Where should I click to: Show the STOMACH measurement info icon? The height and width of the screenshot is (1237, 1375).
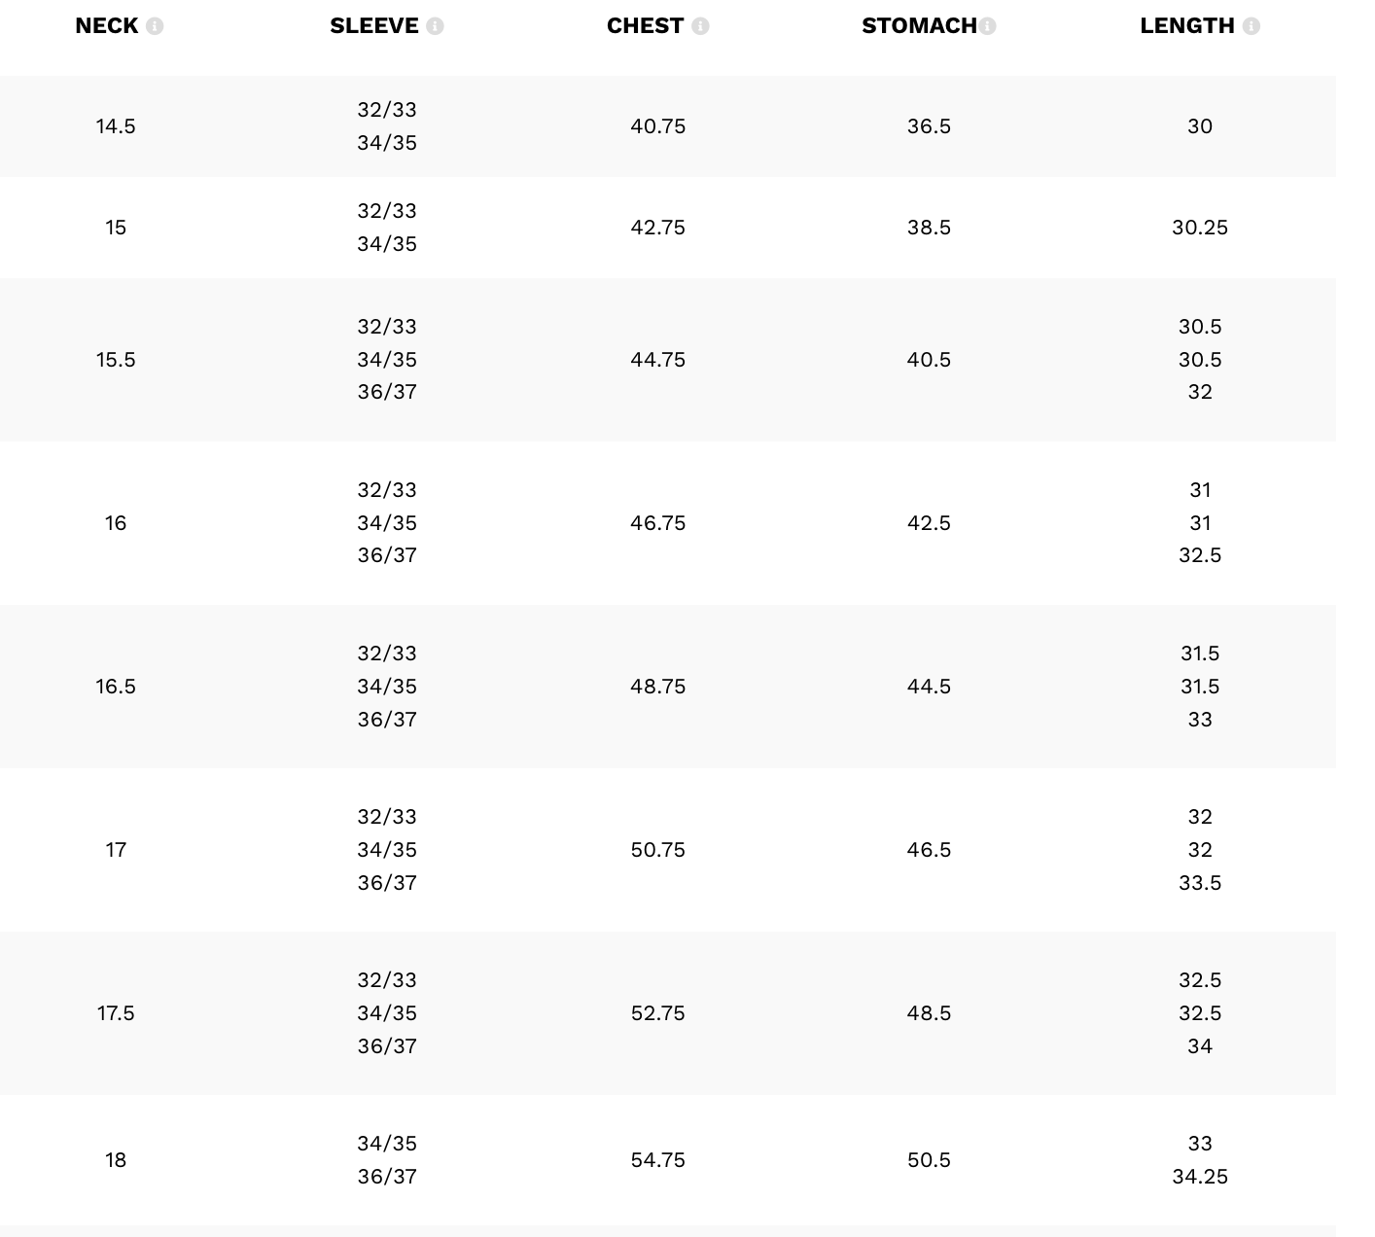pyautogui.click(x=987, y=26)
